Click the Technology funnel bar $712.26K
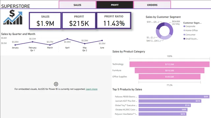 click(x=169, y=64)
